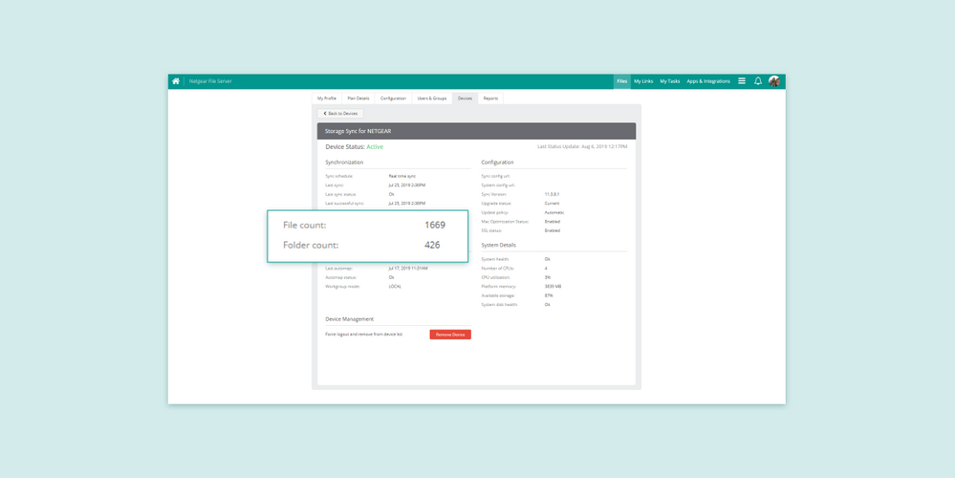Click the user avatar picture
The width and height of the screenshot is (955, 478).
774,81
